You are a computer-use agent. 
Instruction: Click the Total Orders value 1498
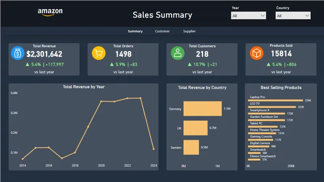click(x=124, y=54)
